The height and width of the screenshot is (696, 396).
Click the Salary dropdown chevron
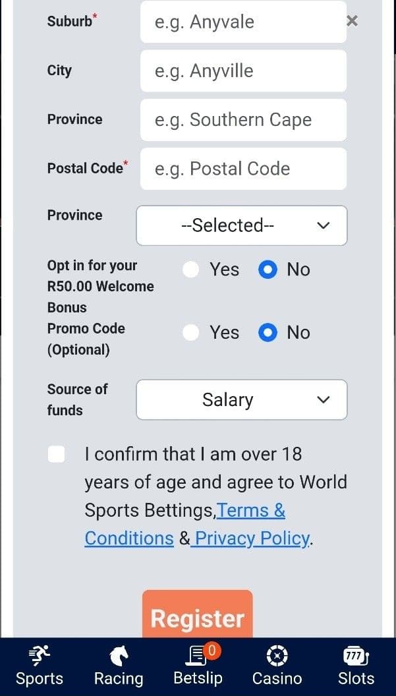pyautogui.click(x=323, y=399)
